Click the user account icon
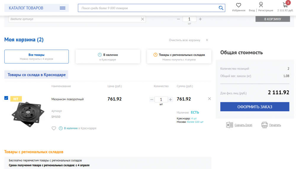 click(261, 5)
